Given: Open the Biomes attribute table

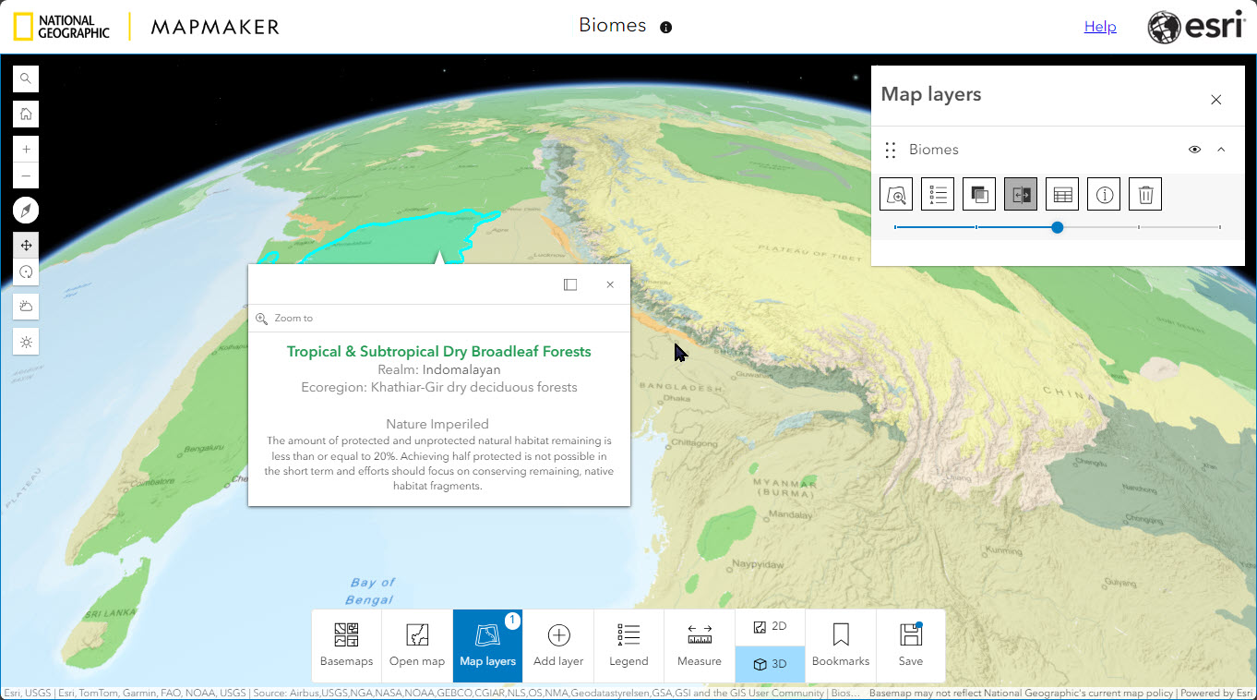Looking at the screenshot, I should [x=1062, y=193].
